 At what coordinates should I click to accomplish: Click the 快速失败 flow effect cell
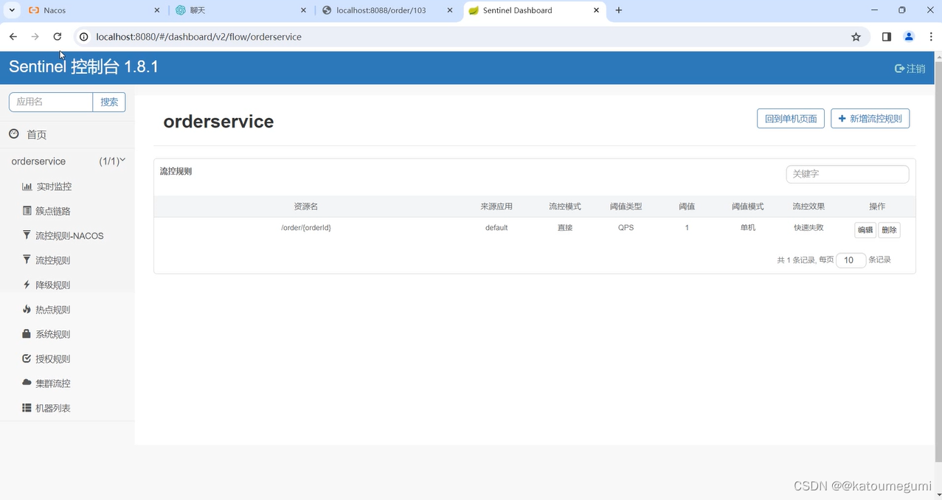click(808, 228)
